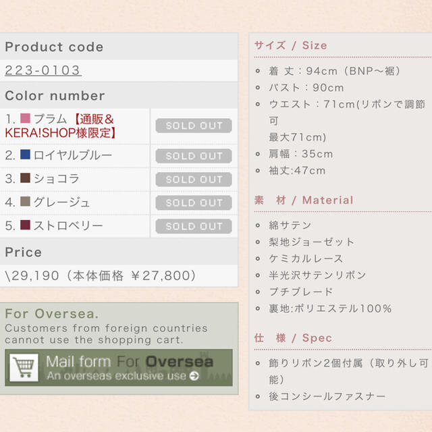Viewport: 432px width, 432px height.
Task: Click the '半光沢サテンリボン' material entry
Action: click(318, 275)
